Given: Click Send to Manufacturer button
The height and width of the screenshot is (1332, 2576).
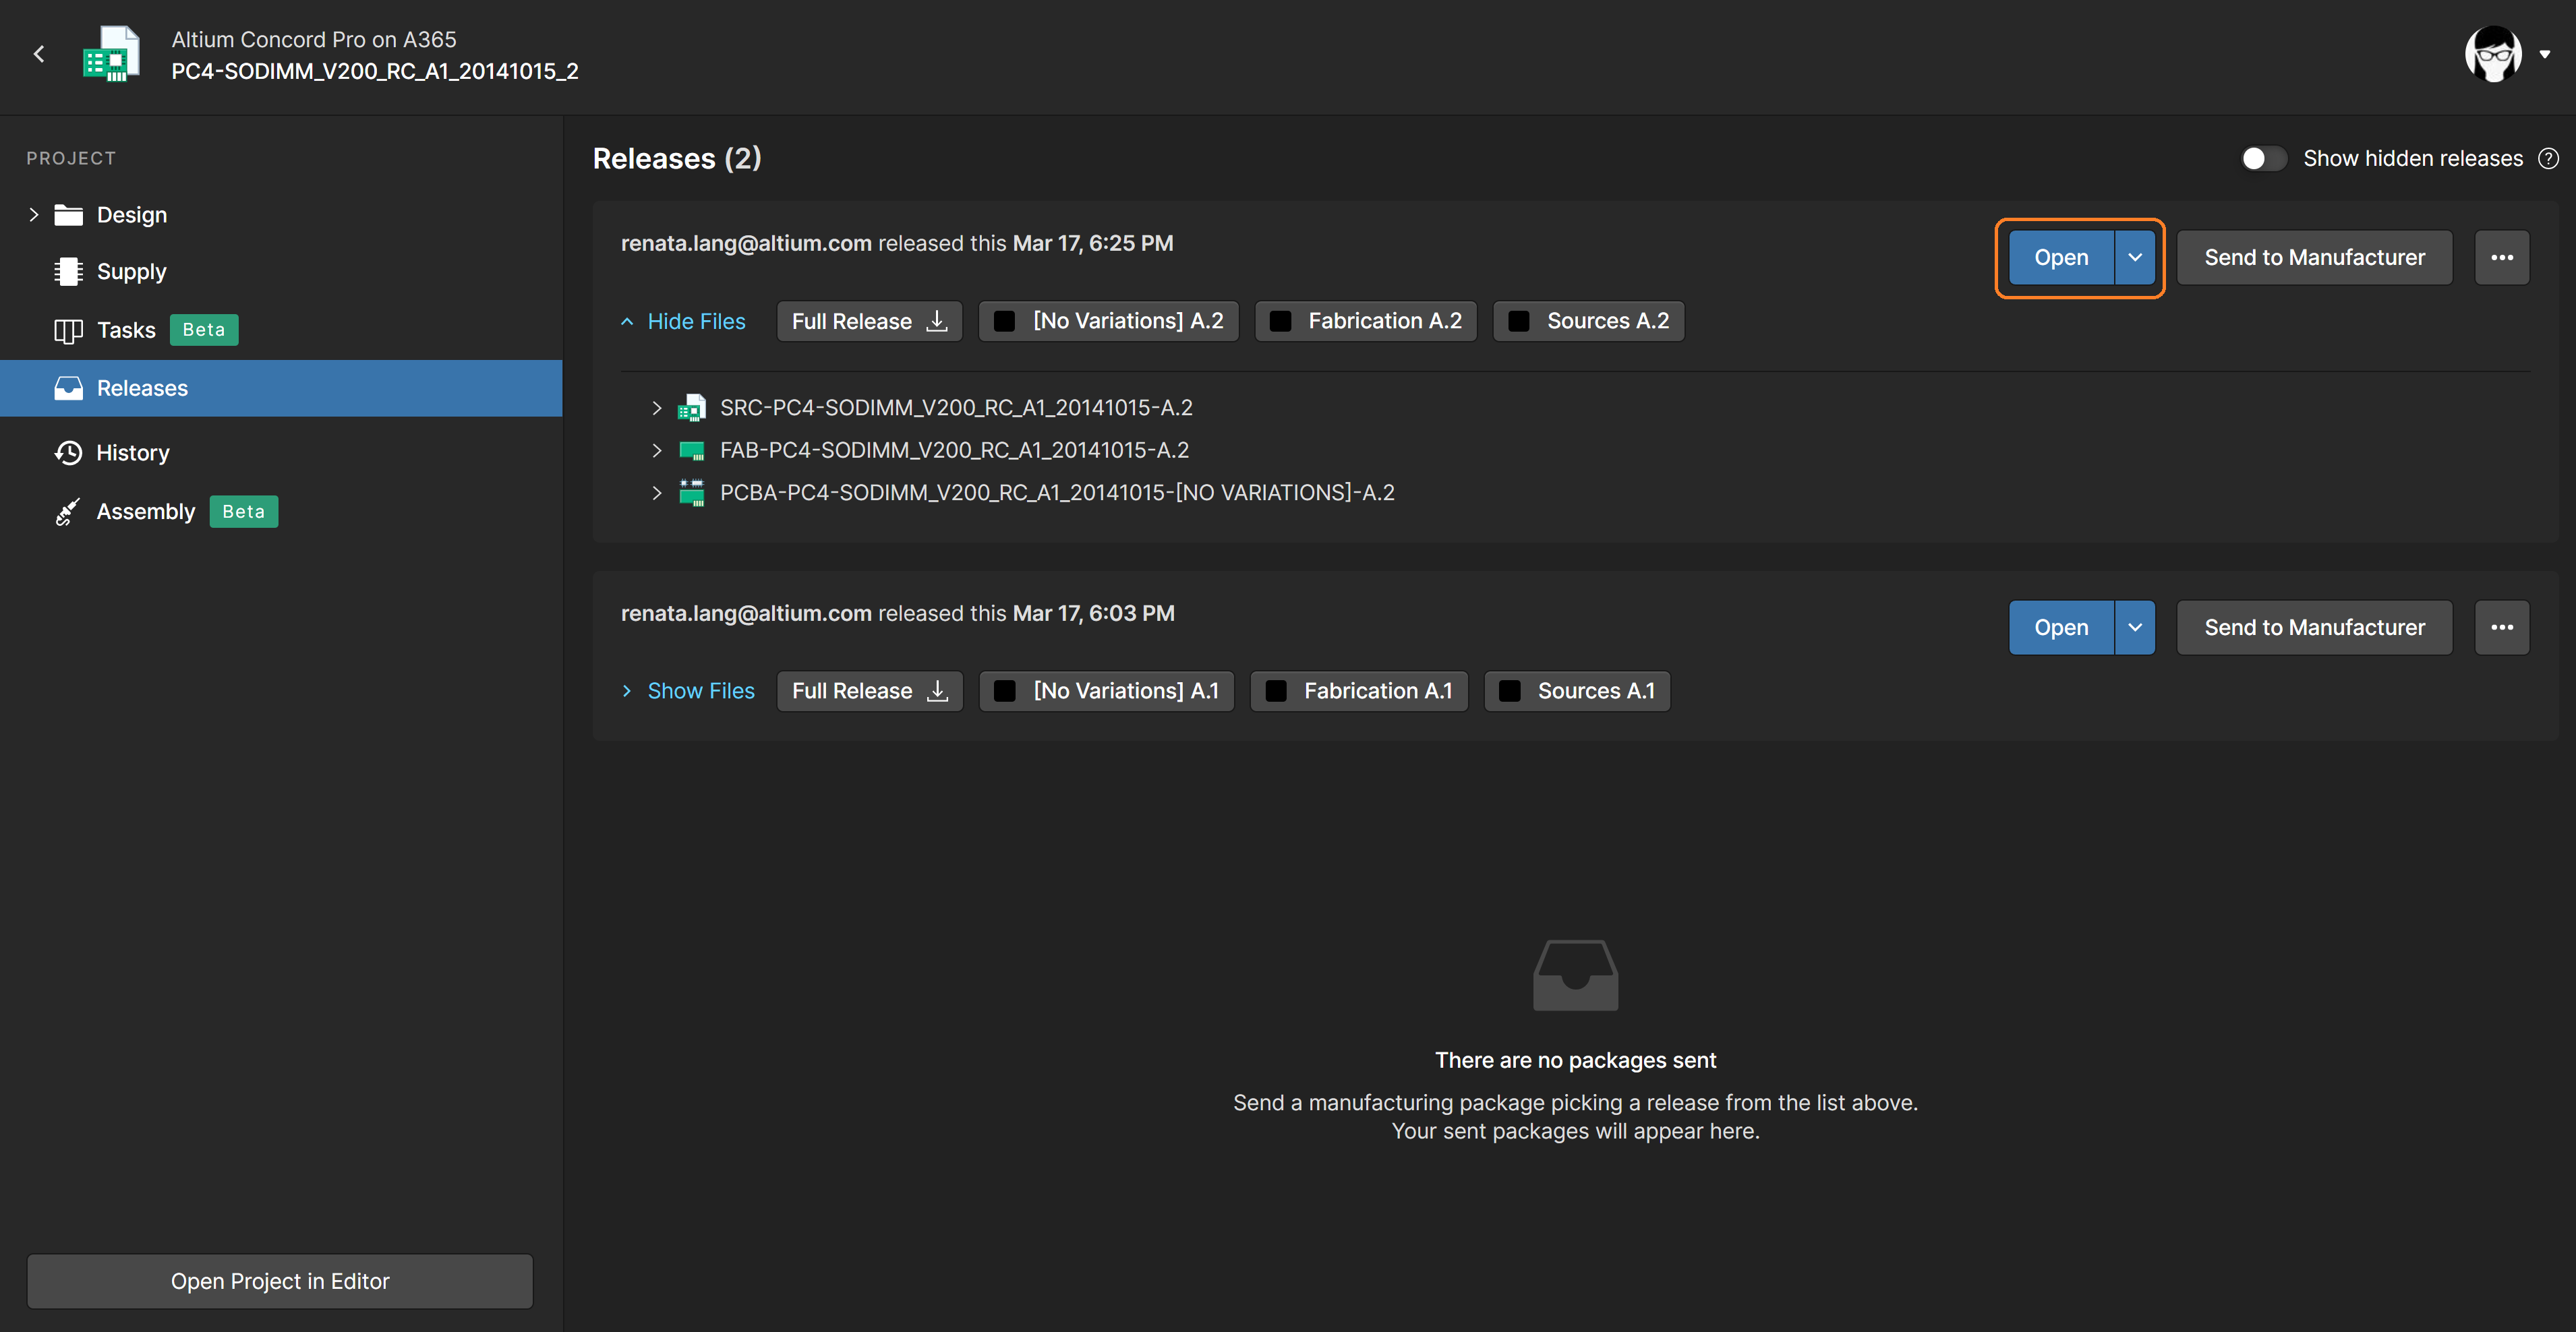Looking at the screenshot, I should [x=2314, y=257].
